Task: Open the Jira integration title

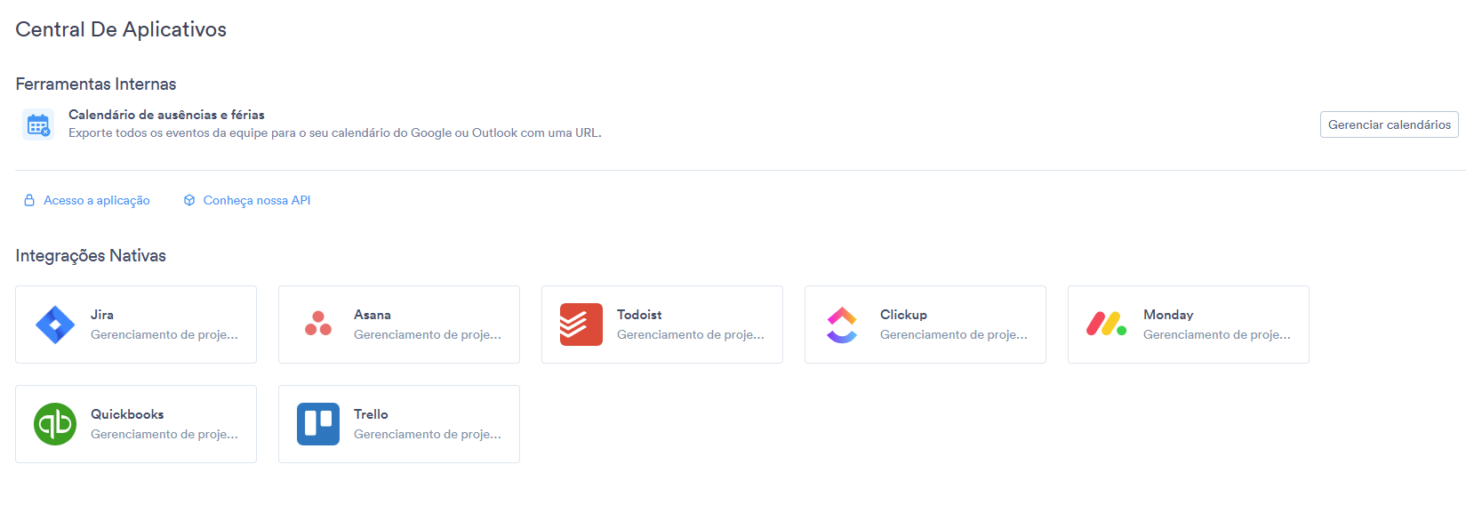Action: (102, 315)
